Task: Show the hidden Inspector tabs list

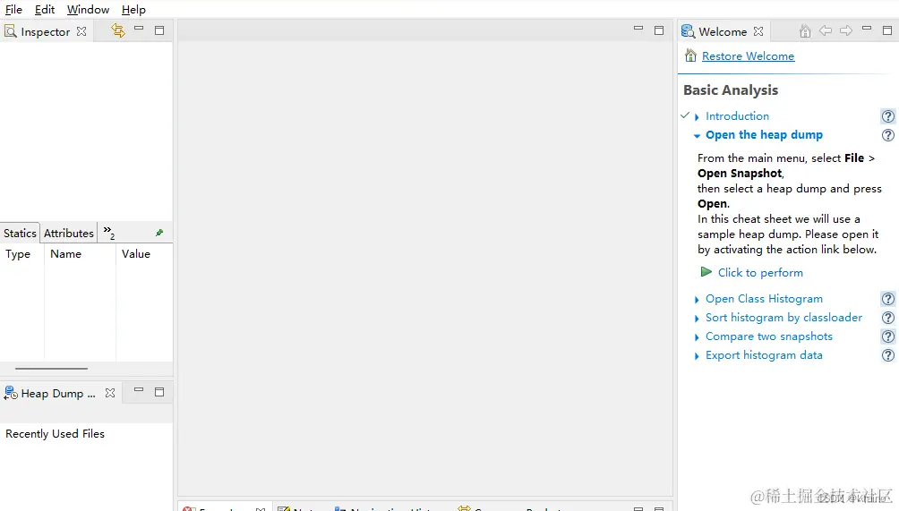Action: tap(109, 232)
